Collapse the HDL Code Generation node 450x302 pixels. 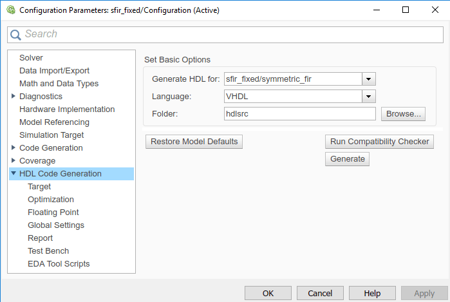[x=14, y=173]
